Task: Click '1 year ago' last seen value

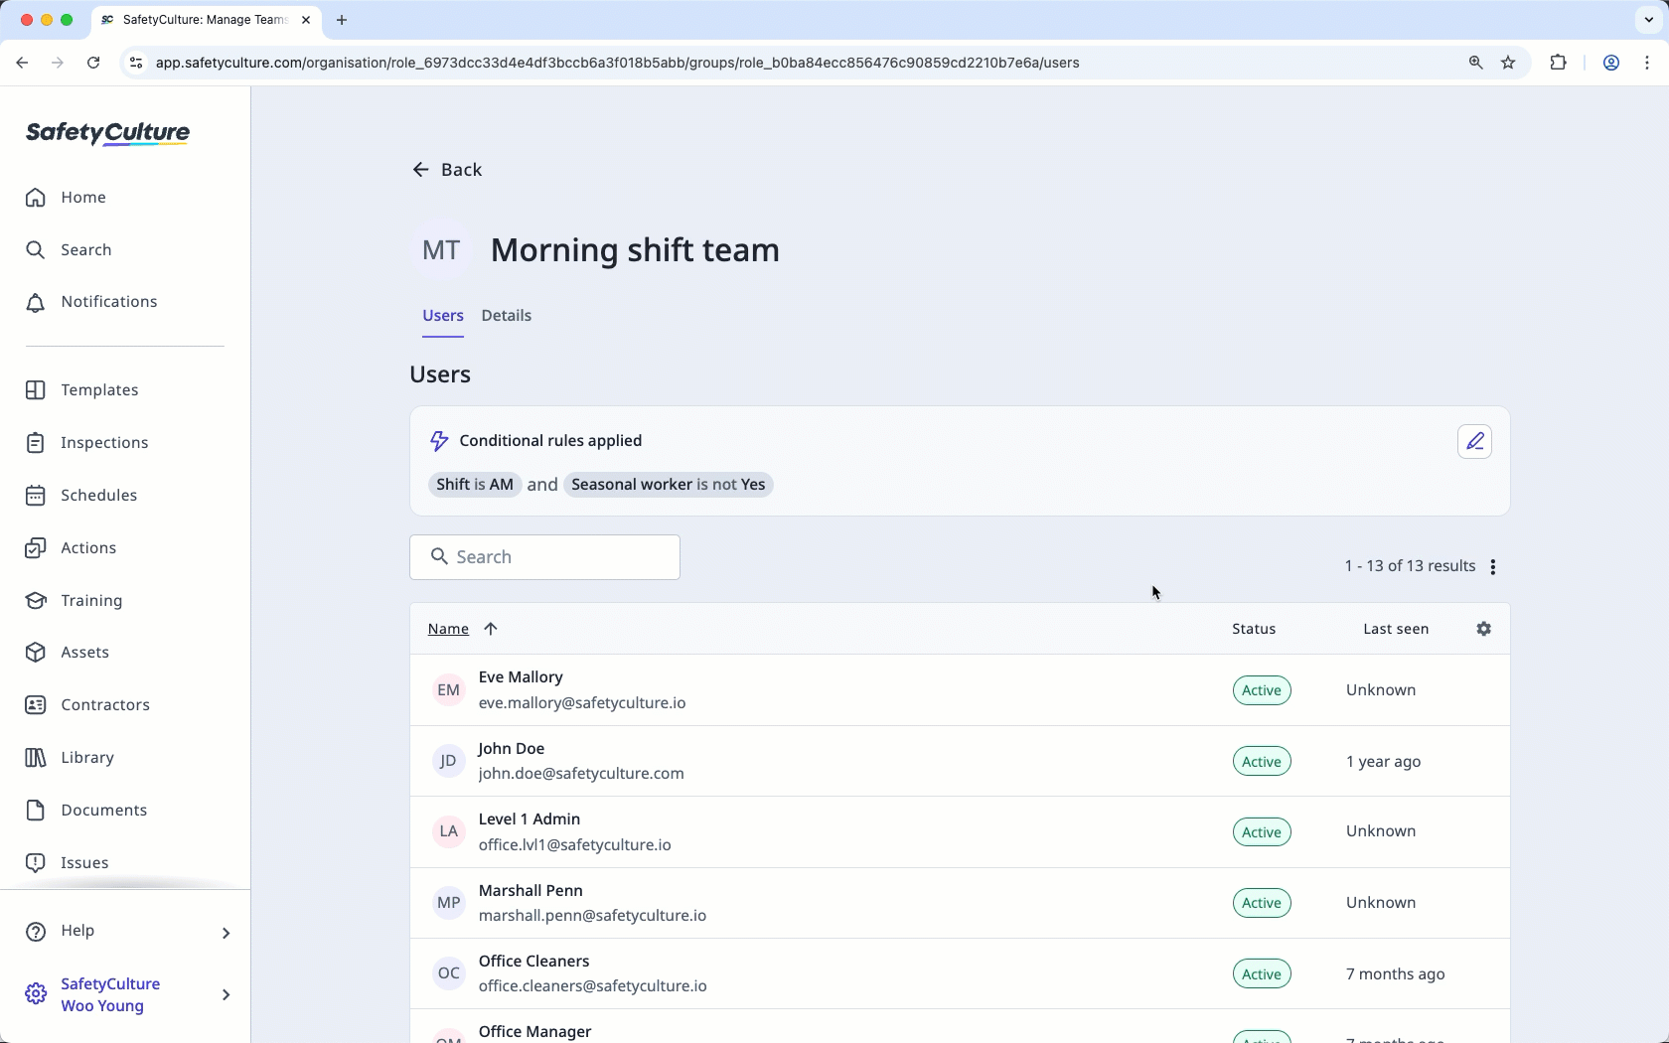Action: point(1384,762)
